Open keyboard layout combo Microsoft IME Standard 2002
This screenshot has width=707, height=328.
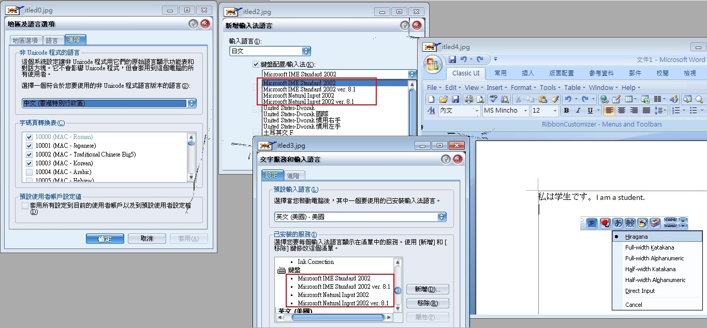339,74
